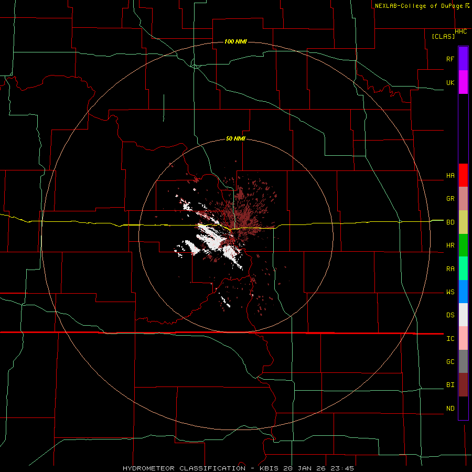
Task: Click the WS legend label
Action: click(450, 292)
